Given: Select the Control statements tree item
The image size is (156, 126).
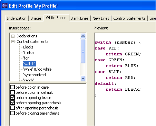Looking at the screenshot, I should 32,42.
